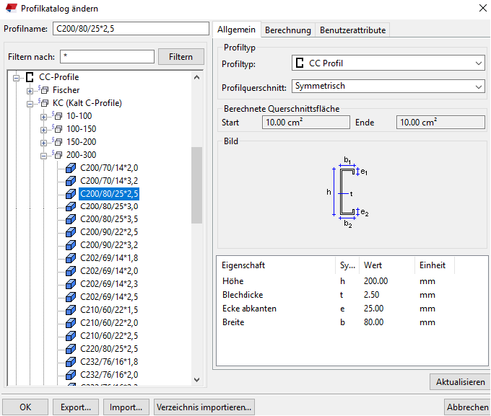Click the 200-300 group icon

57,155
